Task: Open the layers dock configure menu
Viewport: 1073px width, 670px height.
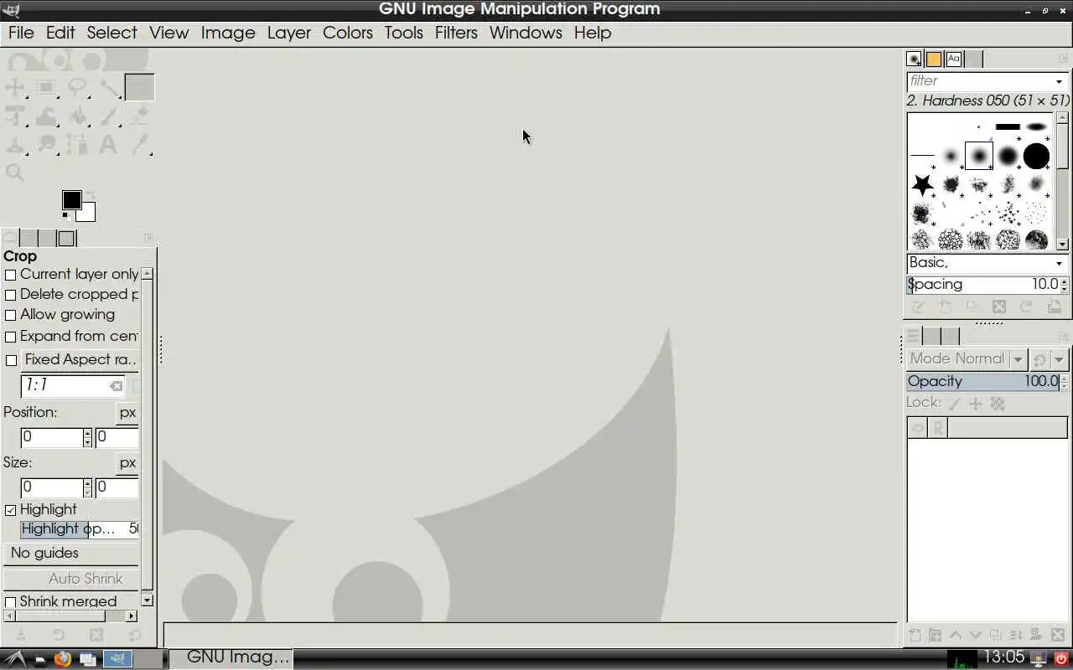Action: (1064, 337)
